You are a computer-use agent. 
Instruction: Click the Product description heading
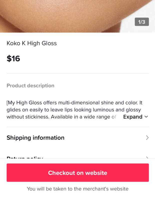click(30, 86)
